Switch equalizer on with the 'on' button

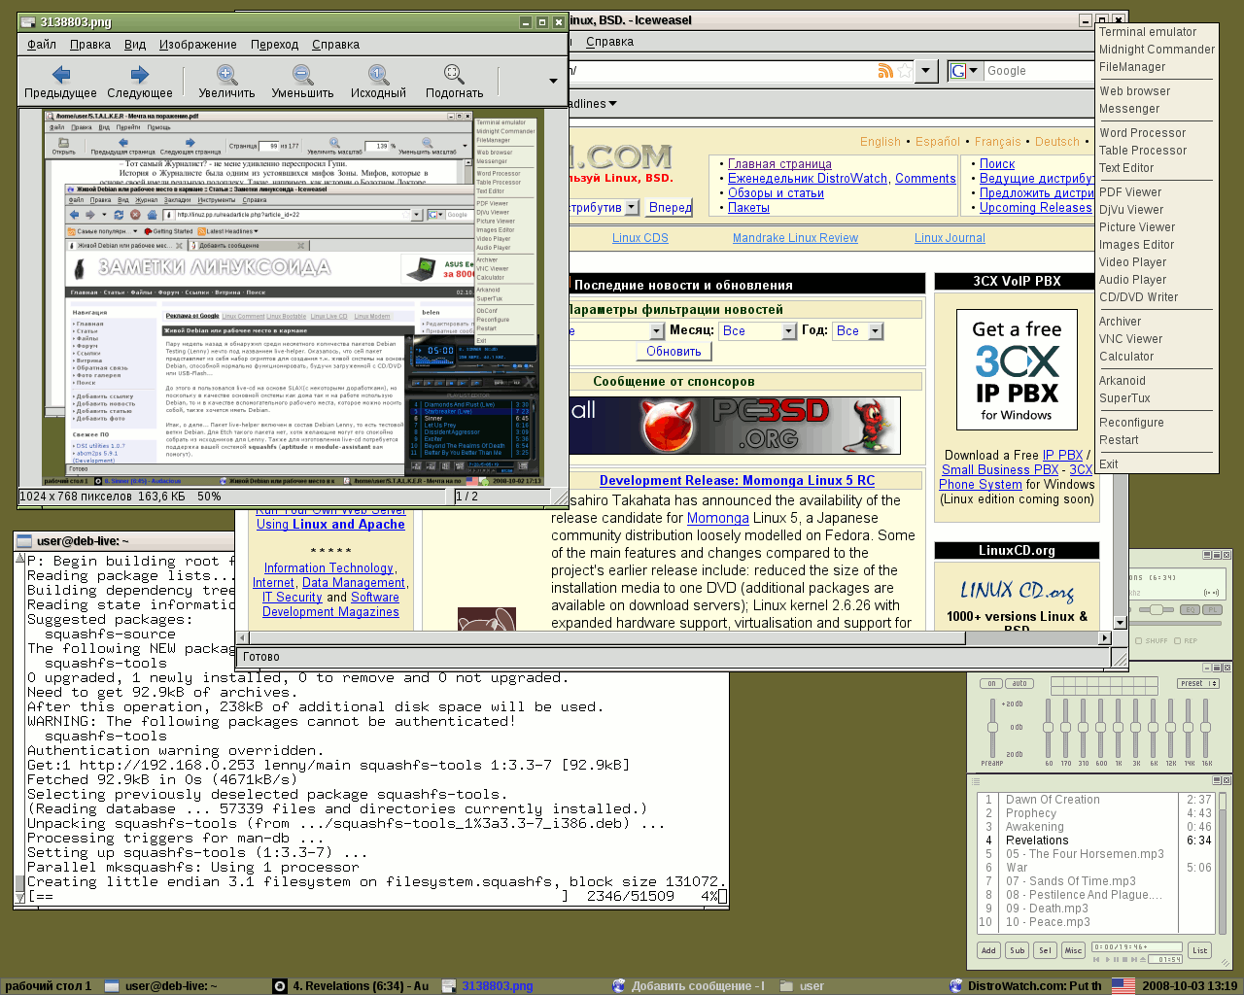click(991, 684)
